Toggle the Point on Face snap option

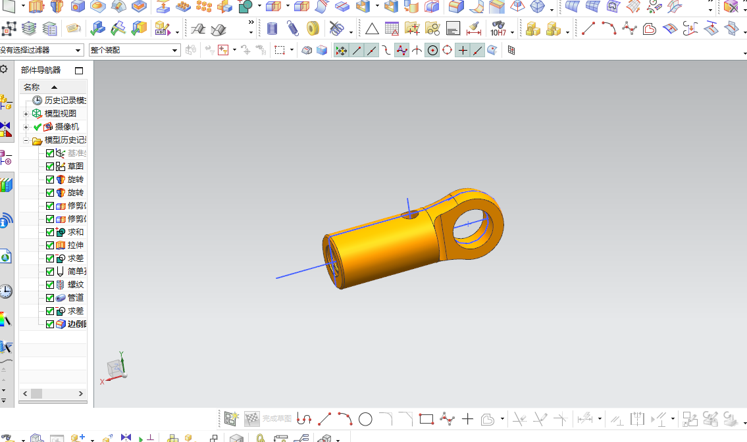492,50
